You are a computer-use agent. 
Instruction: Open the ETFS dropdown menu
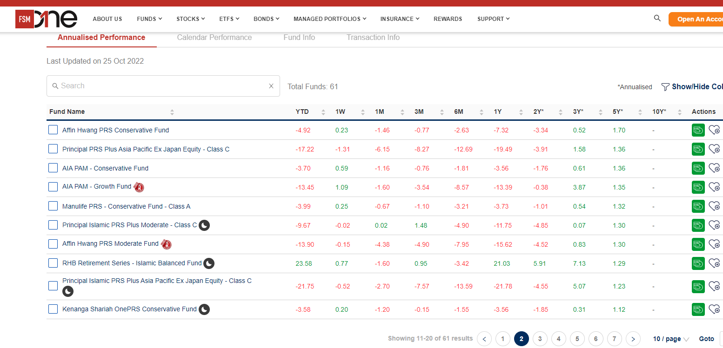[x=229, y=19]
